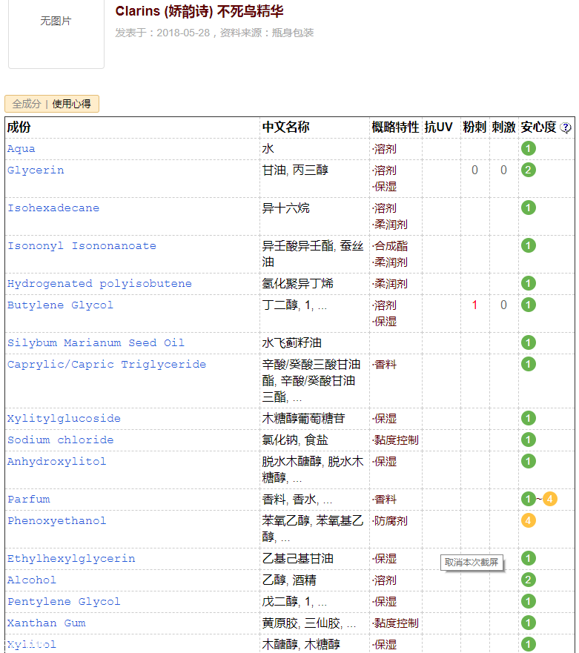Switch to the 全成分 tab
This screenshot has height=653, width=579.
(26, 104)
